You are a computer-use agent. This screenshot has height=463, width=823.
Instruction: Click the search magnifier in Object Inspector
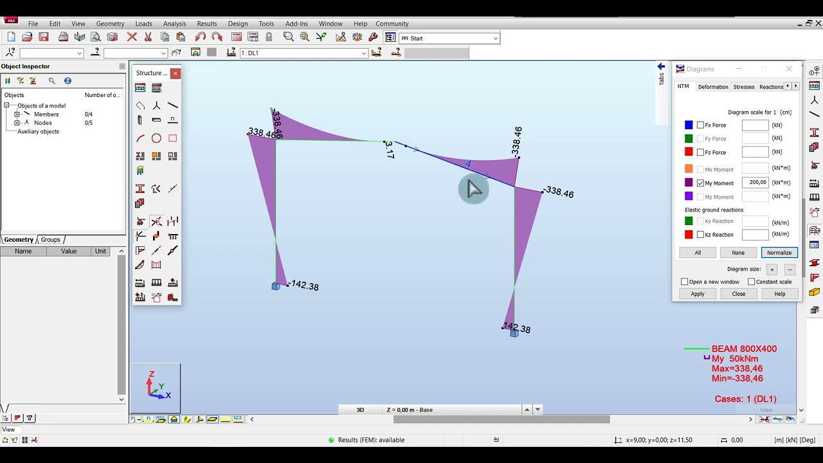coord(51,81)
